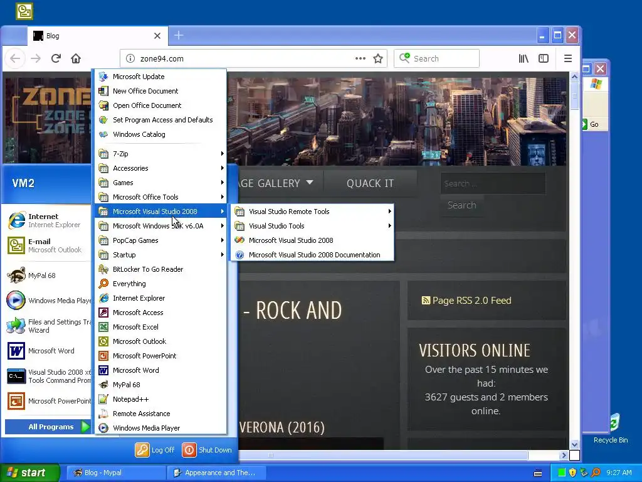Click the Shut Down button
Image resolution: width=642 pixels, height=482 pixels.
[207, 450]
